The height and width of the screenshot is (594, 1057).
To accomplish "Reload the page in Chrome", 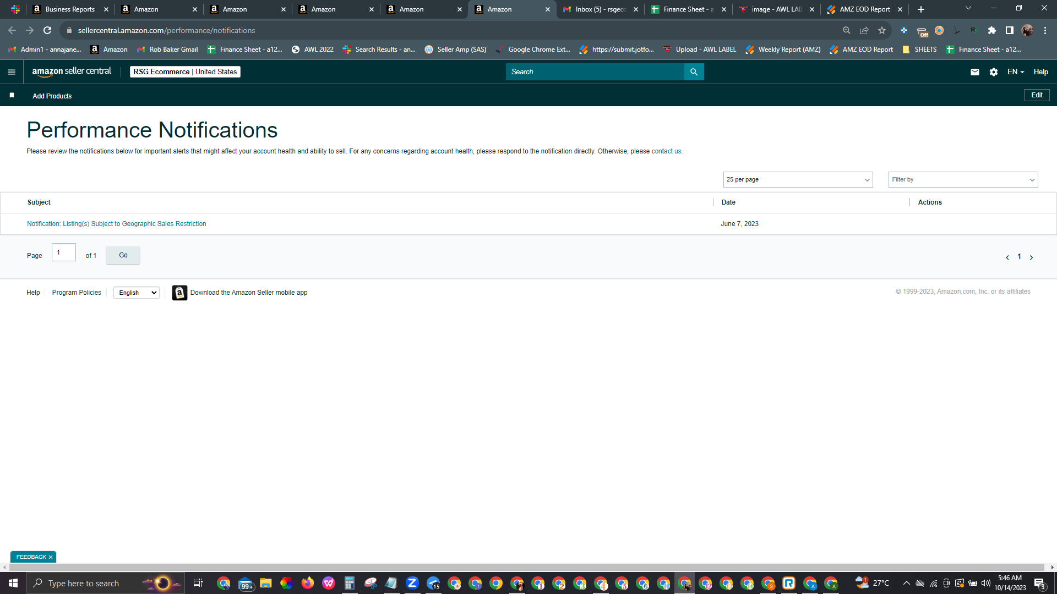I will 47,30.
